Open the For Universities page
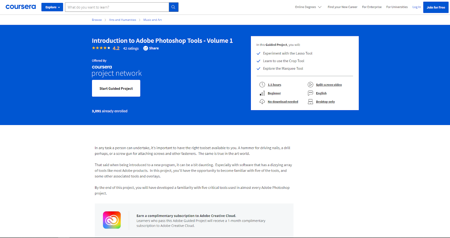 tap(397, 7)
